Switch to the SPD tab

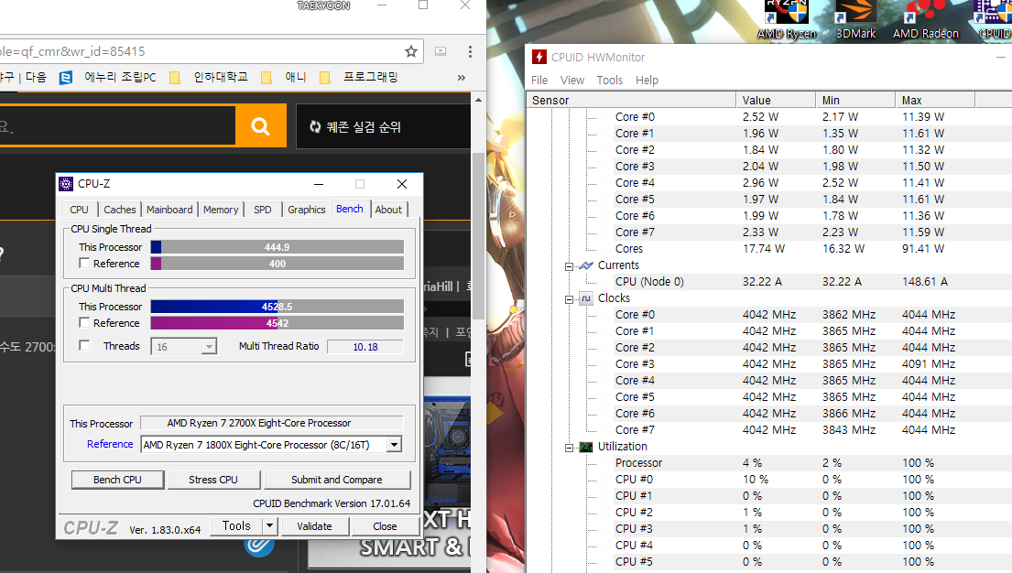pos(263,210)
